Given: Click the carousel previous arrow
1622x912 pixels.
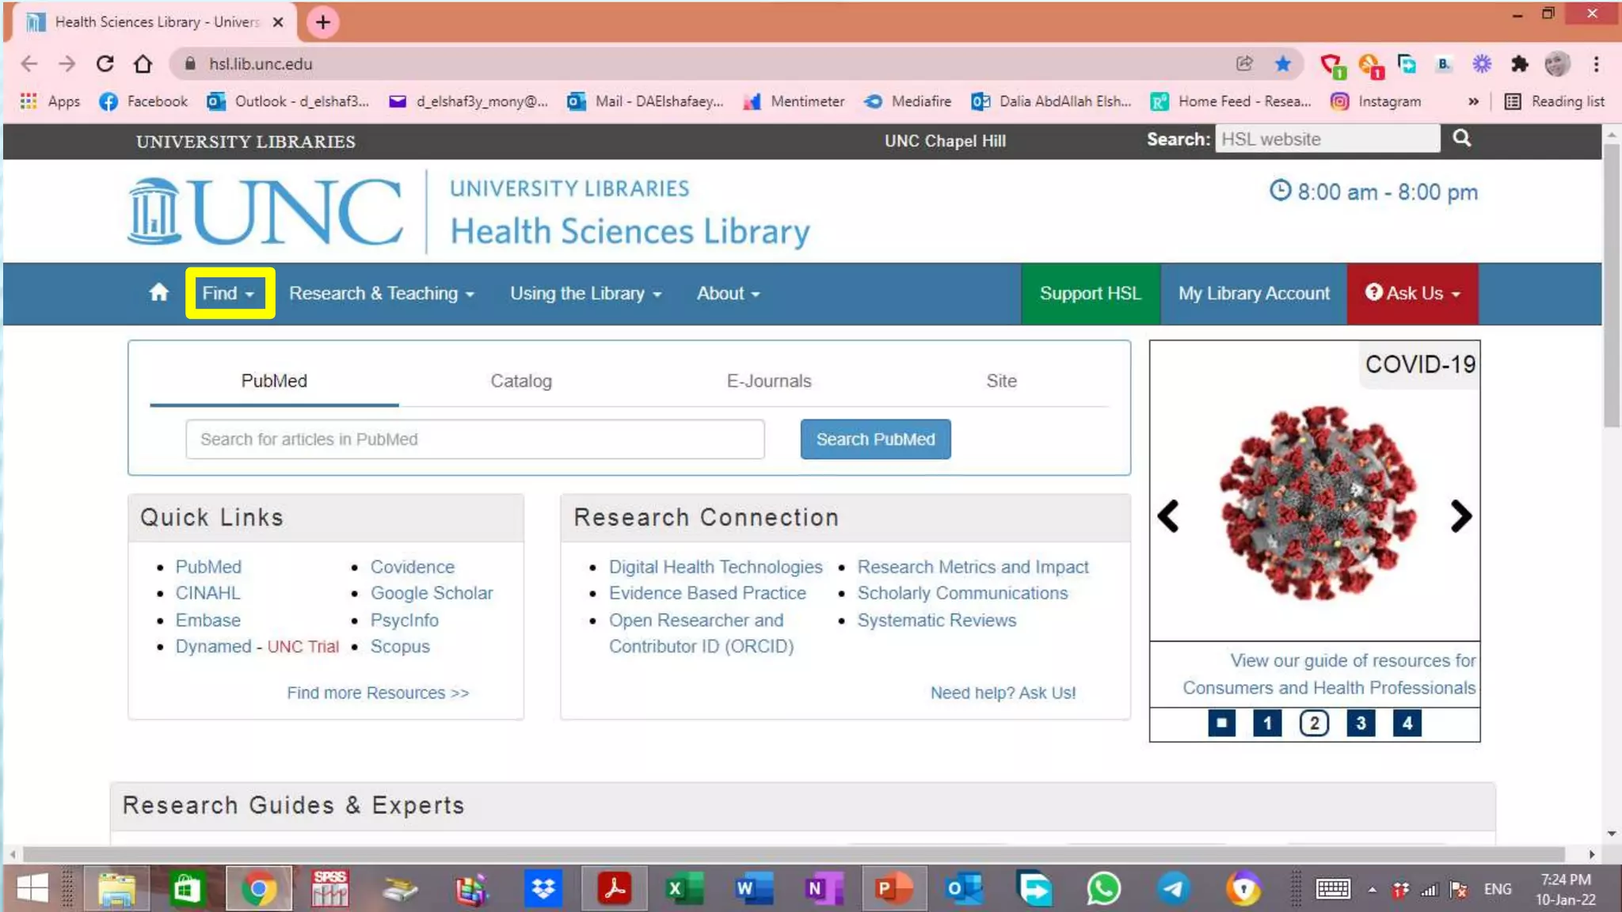Looking at the screenshot, I should [1169, 516].
